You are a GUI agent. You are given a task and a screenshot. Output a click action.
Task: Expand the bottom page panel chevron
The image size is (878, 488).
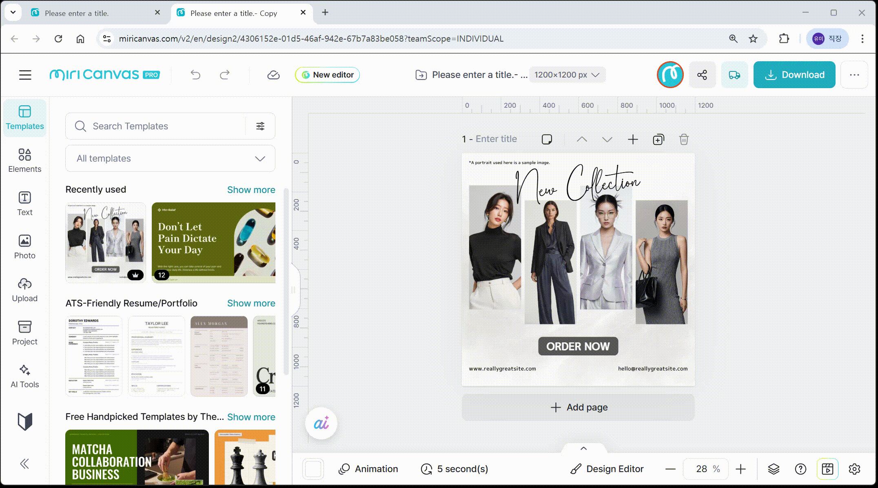coord(583,448)
